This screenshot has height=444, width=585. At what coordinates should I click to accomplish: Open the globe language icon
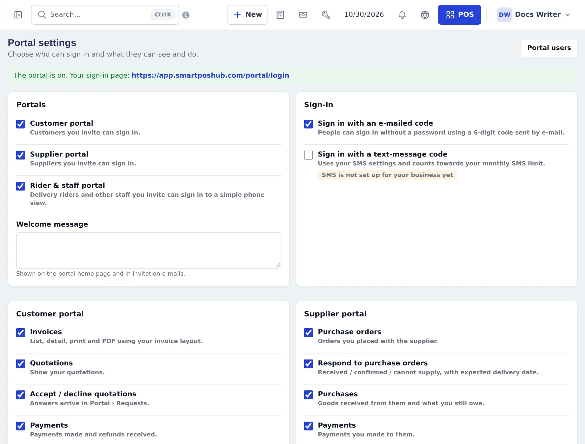pyautogui.click(x=425, y=15)
